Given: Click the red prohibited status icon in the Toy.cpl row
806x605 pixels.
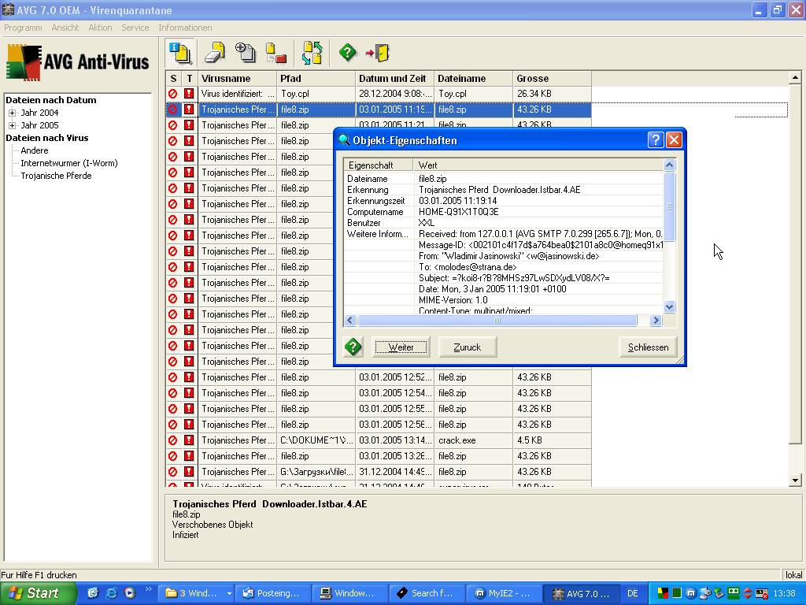Looking at the screenshot, I should (x=172, y=94).
